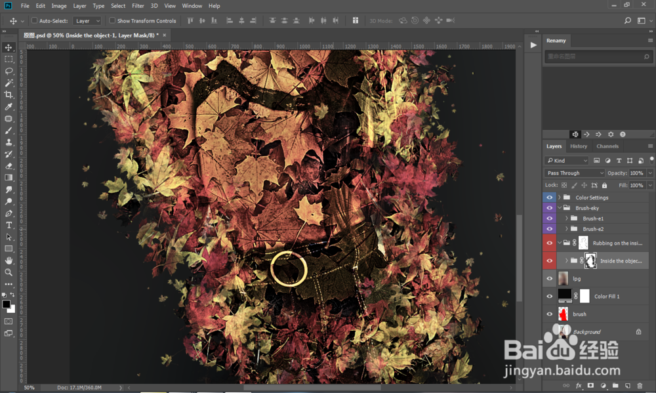Click the delete layer trash icon
The height and width of the screenshot is (393, 656).
tap(639, 386)
